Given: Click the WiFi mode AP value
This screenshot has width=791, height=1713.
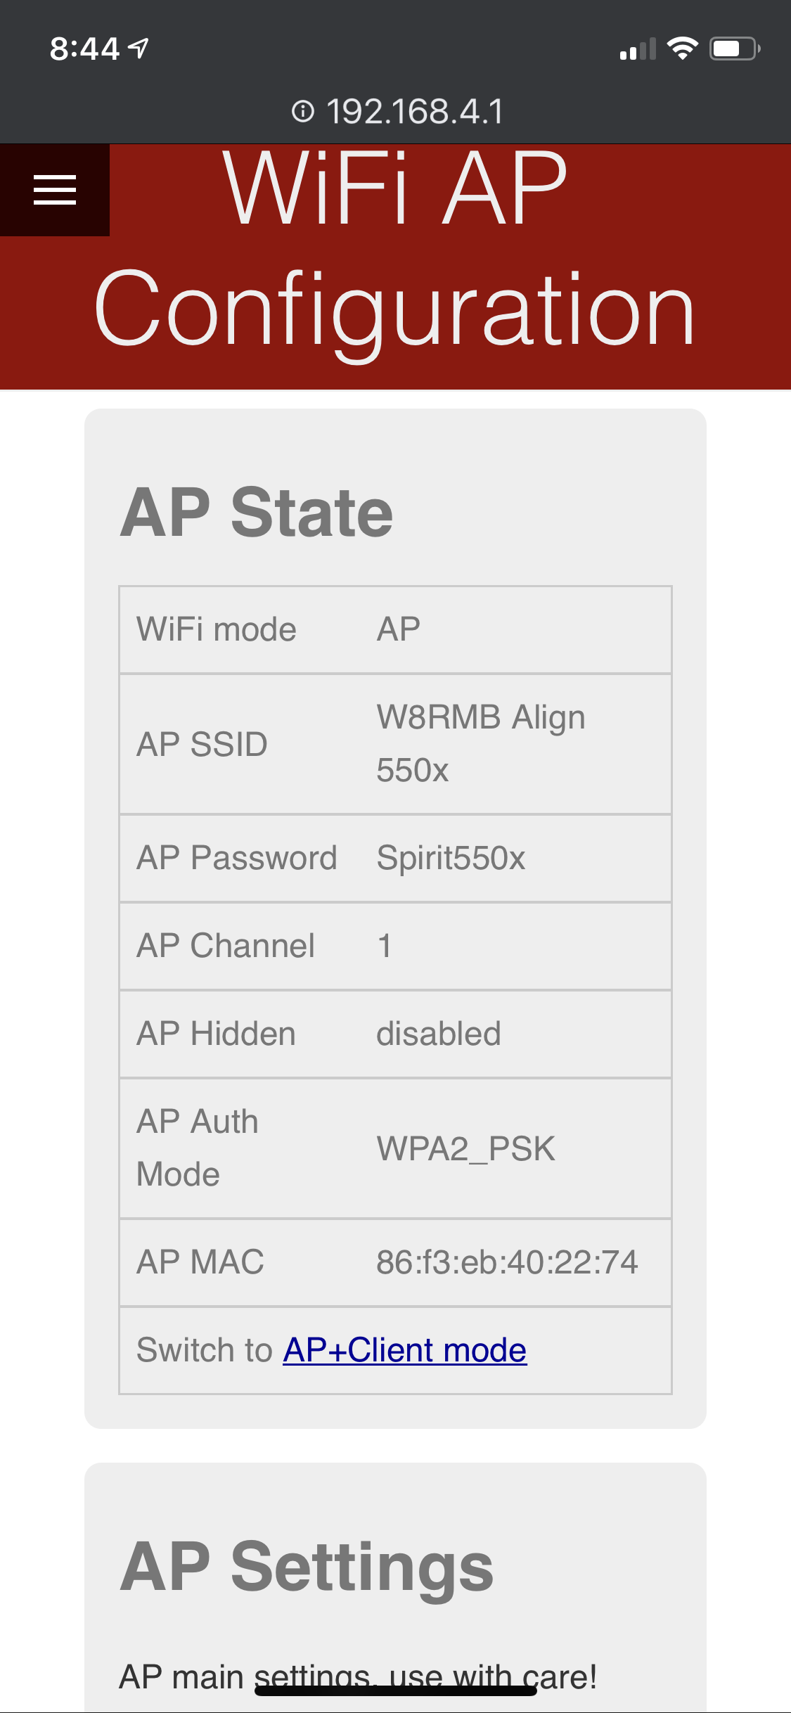Looking at the screenshot, I should point(399,629).
